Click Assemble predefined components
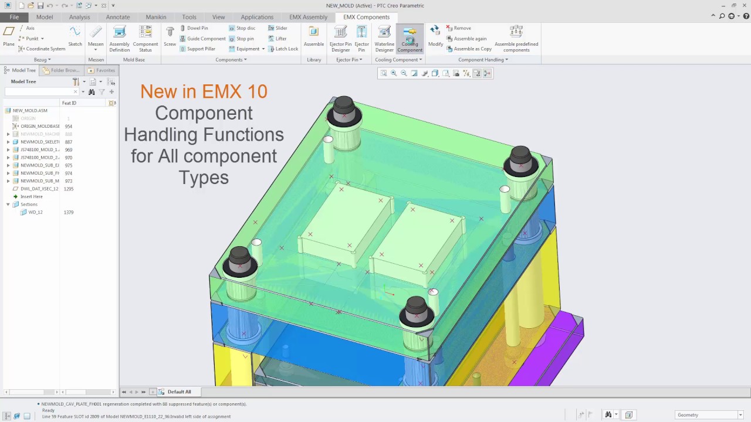This screenshot has width=751, height=422. (x=516, y=39)
